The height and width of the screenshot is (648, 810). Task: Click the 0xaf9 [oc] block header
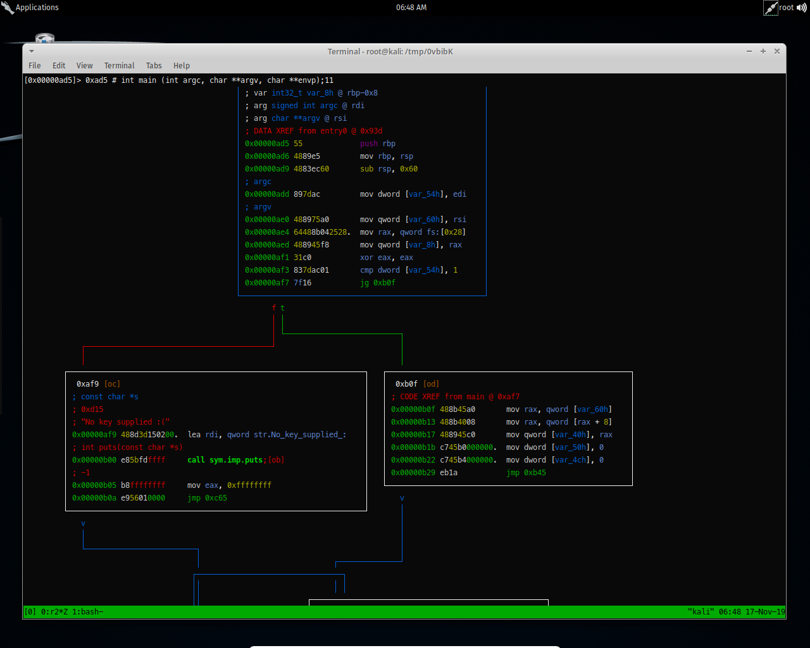[x=98, y=384]
